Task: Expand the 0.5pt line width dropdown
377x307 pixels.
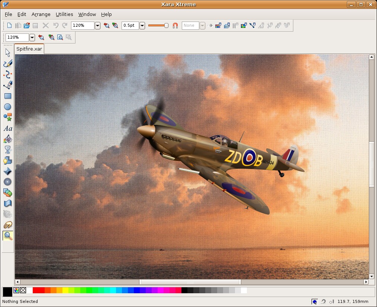Action: click(142, 26)
